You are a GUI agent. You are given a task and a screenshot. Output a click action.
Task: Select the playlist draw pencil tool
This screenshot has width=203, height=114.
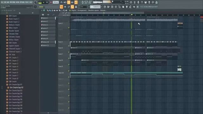(x=48, y=10)
